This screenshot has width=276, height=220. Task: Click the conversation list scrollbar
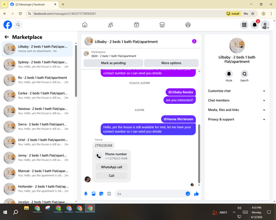pyautogui.click(x=76, y=71)
